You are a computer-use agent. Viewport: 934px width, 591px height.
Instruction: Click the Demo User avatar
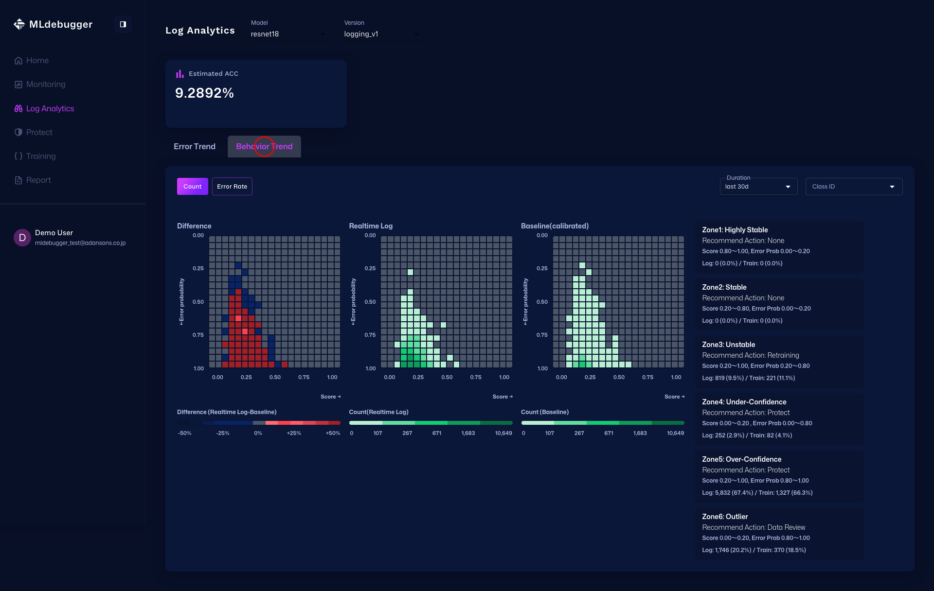21,238
